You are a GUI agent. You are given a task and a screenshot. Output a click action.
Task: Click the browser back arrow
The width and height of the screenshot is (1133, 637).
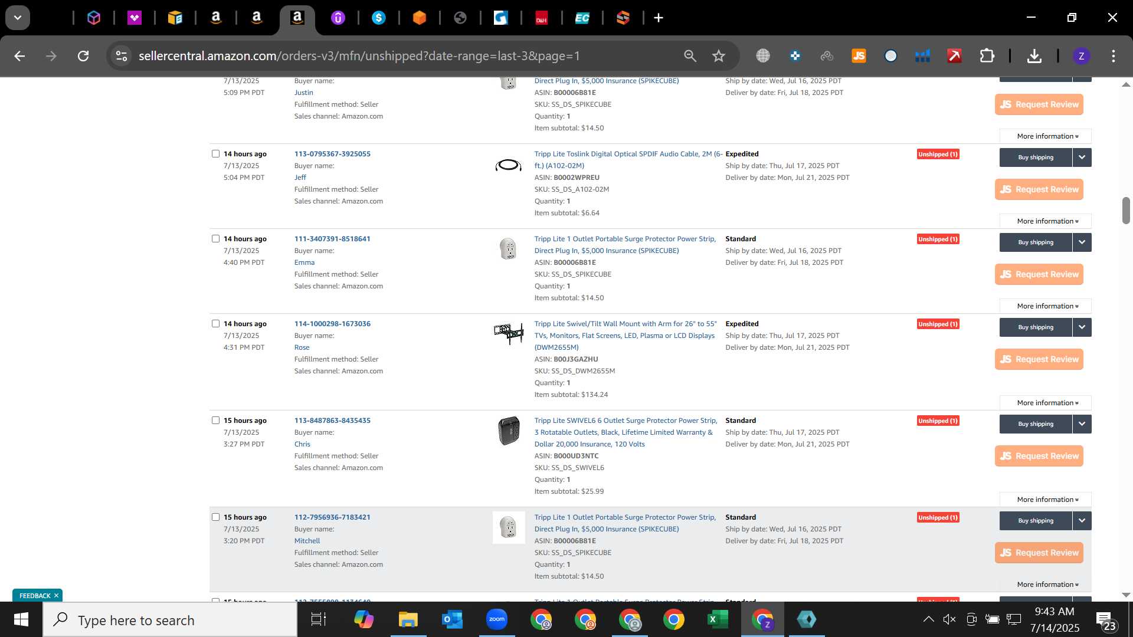(19, 56)
